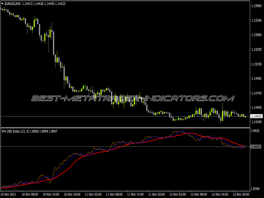Select the price axis label 1.14950
The height and width of the screenshot is (198, 264).
coord(256,79)
